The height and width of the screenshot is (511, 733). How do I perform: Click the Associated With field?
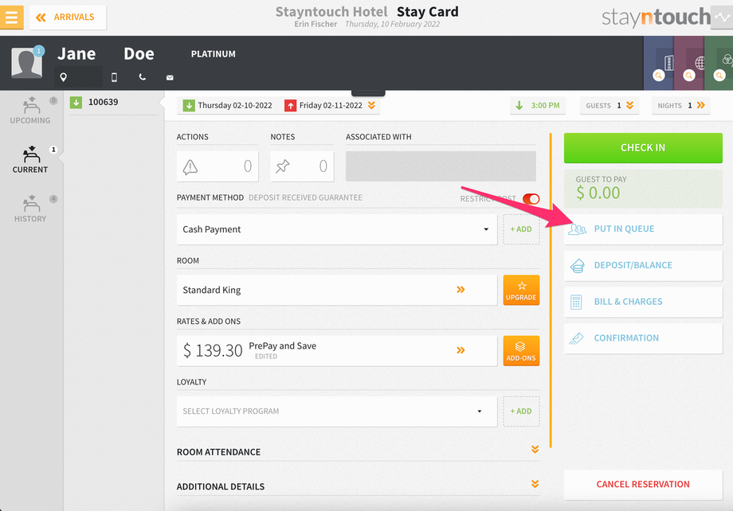tap(441, 166)
